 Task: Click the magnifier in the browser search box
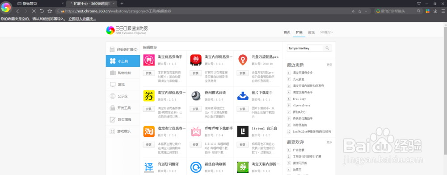pos(418,11)
